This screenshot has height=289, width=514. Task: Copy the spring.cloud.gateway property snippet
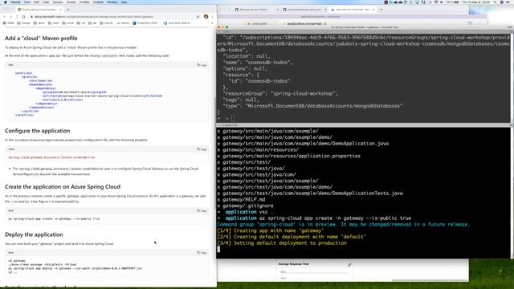[x=202, y=149]
